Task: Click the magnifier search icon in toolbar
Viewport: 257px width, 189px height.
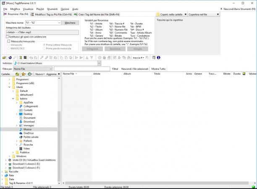Action: 15,58
